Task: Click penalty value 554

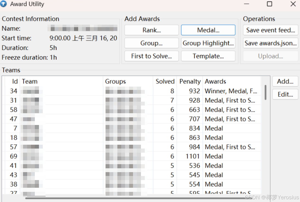Action: [x=194, y=184]
